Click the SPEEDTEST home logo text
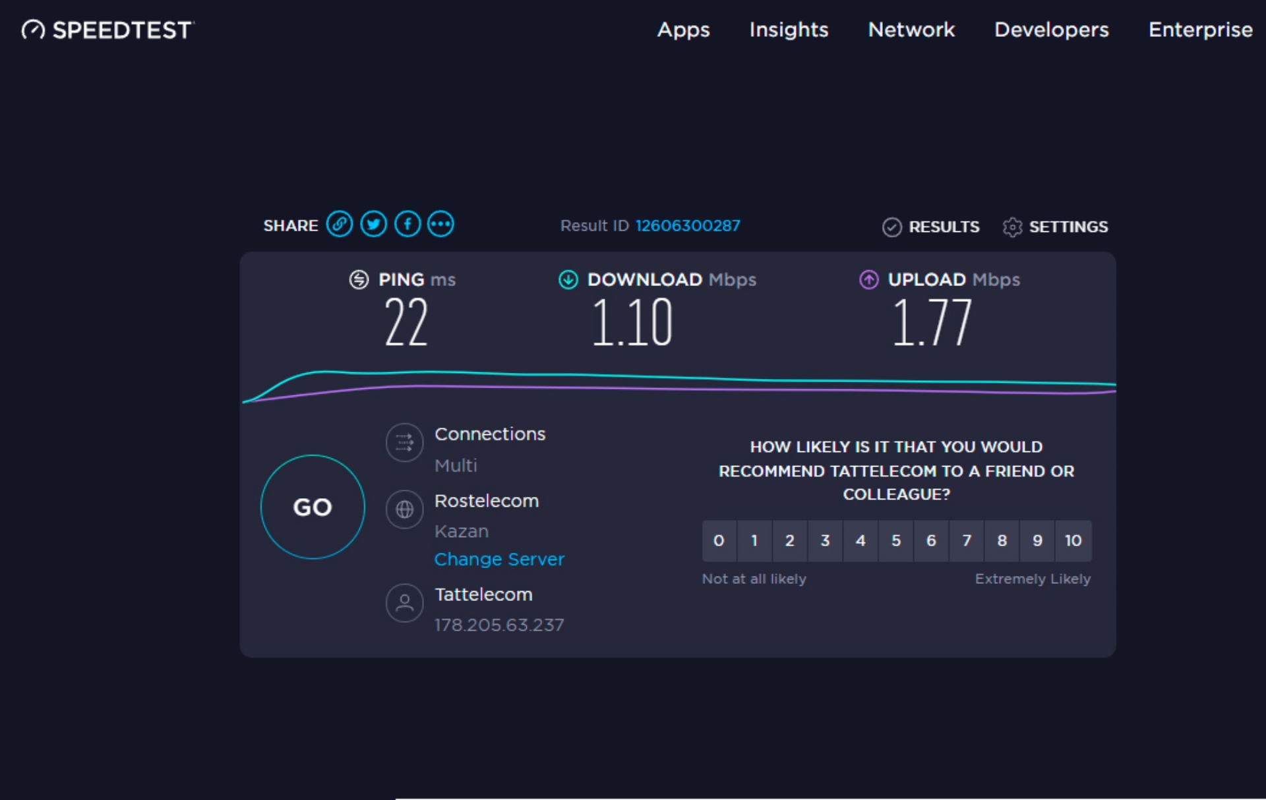Viewport: 1266px width, 800px height. point(123,30)
